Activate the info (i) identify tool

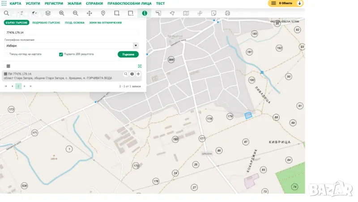[x=144, y=13]
